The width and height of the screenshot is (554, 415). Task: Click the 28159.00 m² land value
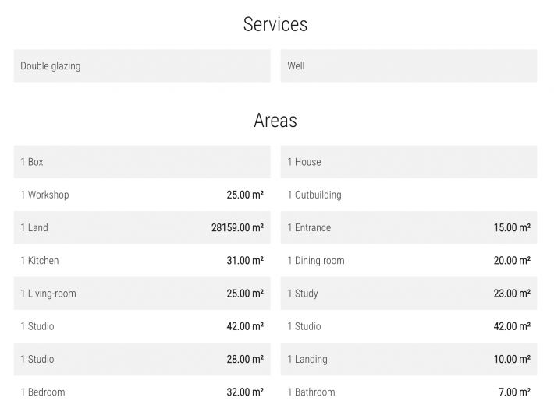237,228
